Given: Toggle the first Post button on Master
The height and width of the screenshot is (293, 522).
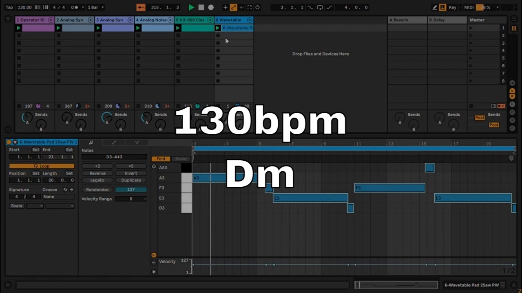Looking at the screenshot, I should (x=480, y=118).
